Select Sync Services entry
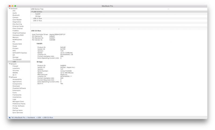The height and width of the screenshot is (130, 215). tap(18, 113)
